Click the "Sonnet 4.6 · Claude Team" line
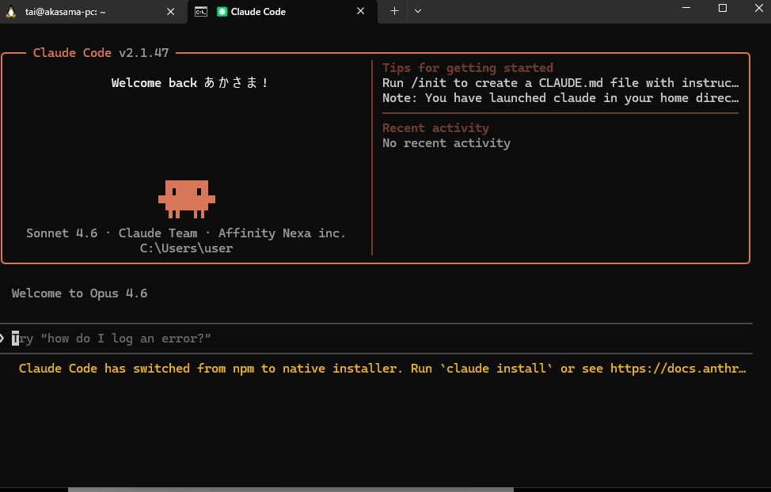This screenshot has width=771, height=492. click(x=186, y=233)
